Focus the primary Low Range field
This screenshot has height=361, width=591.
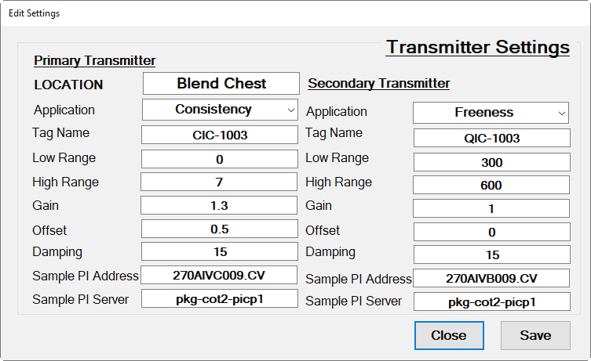220,159
